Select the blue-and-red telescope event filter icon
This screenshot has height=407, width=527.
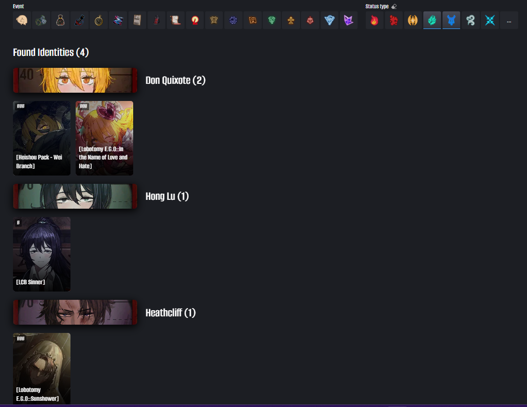(x=80, y=20)
